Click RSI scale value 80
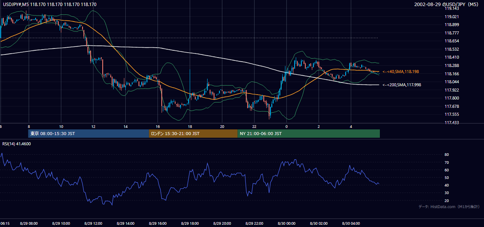The image size is (484, 227). coord(447,155)
